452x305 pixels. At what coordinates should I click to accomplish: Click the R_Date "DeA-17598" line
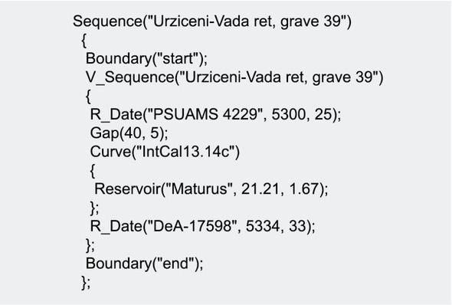pos(203,226)
